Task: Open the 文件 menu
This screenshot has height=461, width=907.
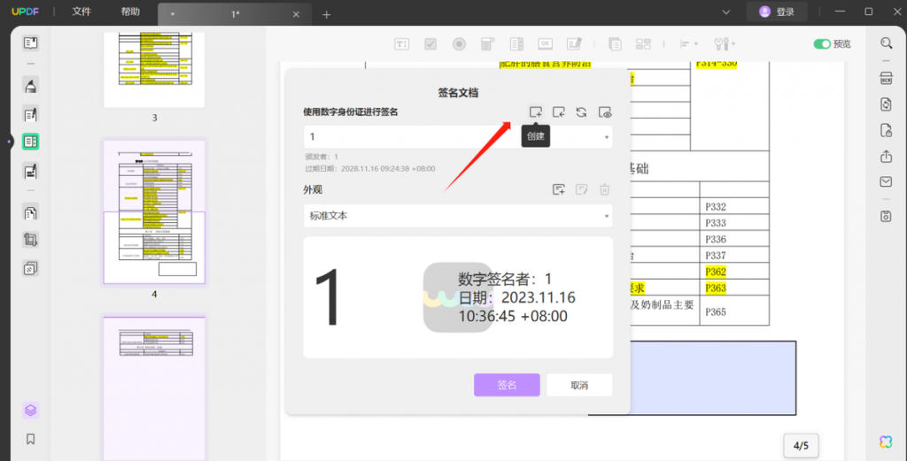Action: click(x=81, y=12)
